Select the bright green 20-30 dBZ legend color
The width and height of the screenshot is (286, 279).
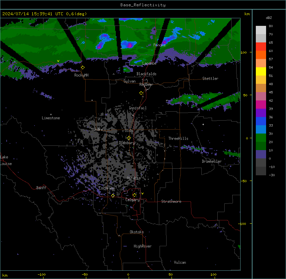(x=261, y=138)
